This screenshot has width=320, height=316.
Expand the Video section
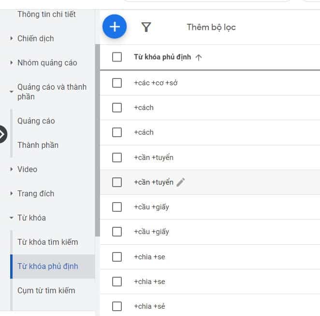click(x=12, y=169)
